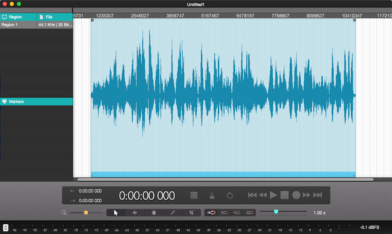
Task: Skip to the beginning
Action: pyautogui.click(x=252, y=195)
